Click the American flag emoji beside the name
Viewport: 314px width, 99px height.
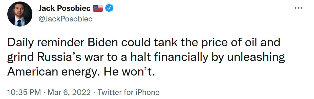coord(98,9)
